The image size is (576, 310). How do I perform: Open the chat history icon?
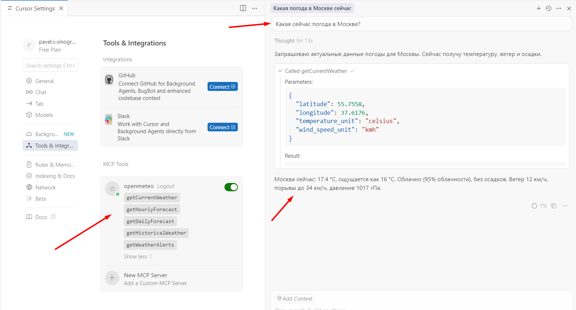pos(549,8)
